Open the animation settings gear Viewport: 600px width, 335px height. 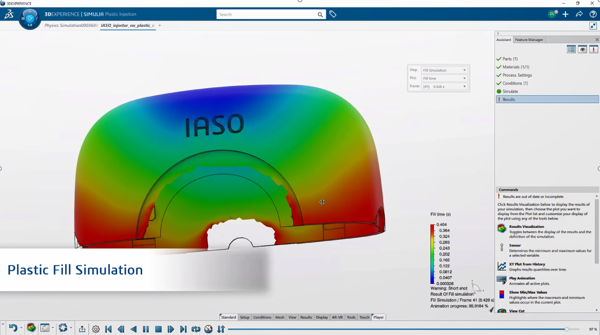96,329
